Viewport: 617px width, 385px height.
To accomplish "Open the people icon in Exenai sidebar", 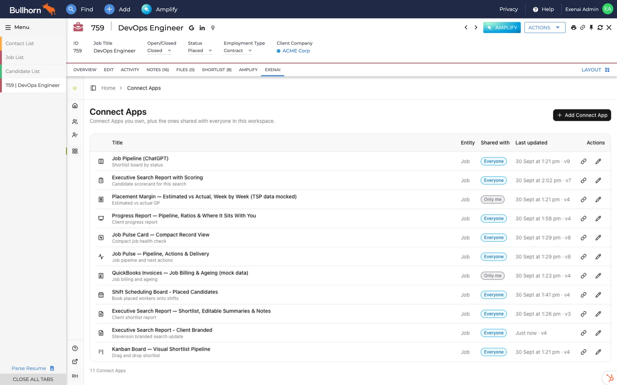I will click(75, 122).
